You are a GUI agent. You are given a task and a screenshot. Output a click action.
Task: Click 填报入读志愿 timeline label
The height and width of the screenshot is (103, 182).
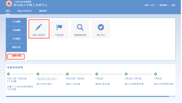73,84
